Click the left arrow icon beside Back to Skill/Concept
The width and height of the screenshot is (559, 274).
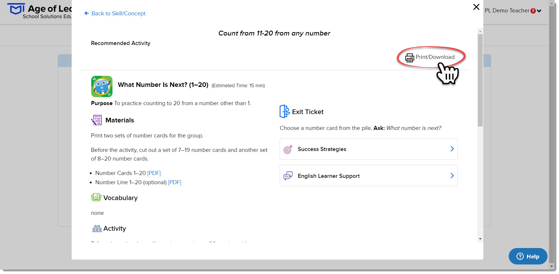click(87, 13)
